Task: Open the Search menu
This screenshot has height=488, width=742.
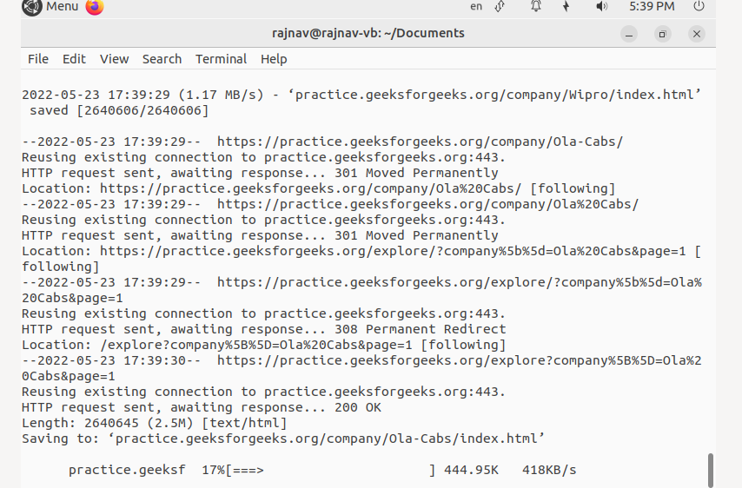Action: 162,59
